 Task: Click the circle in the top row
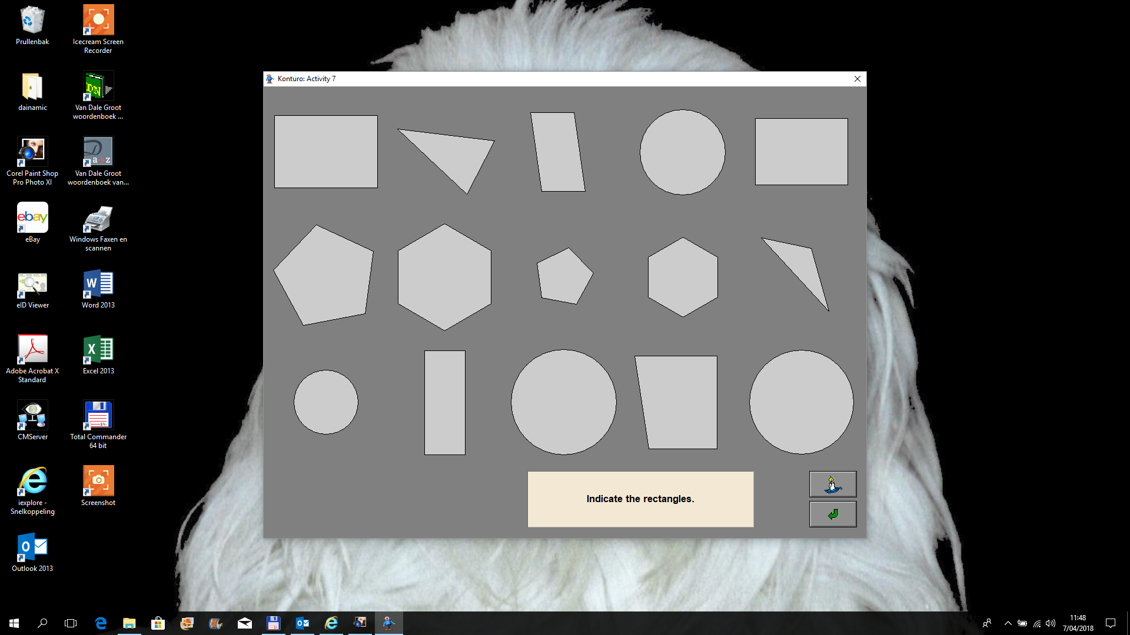[683, 152]
